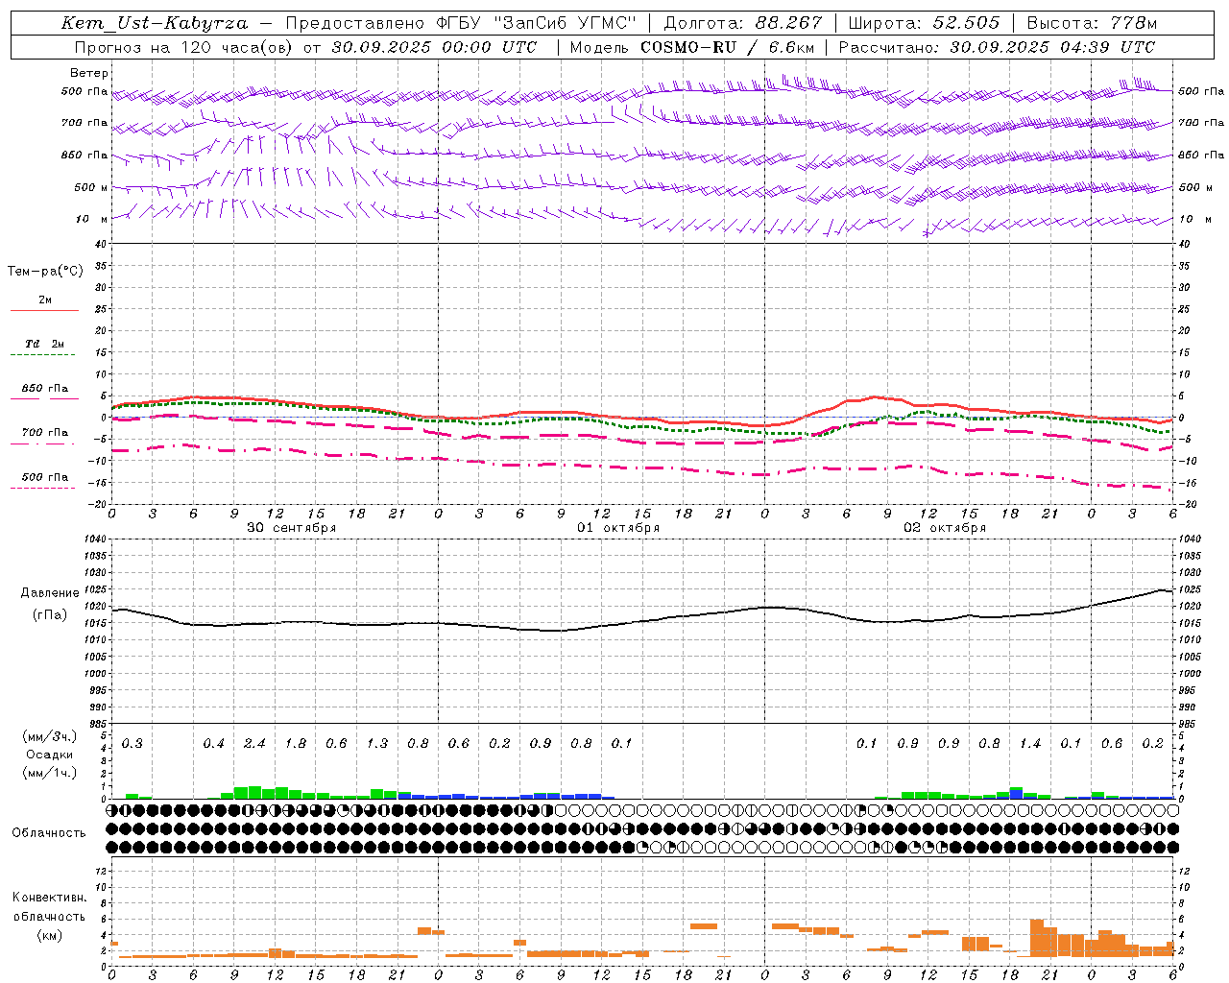Click the "Ветер" wind panel label
The image size is (1229, 983).
pyautogui.click(x=89, y=73)
